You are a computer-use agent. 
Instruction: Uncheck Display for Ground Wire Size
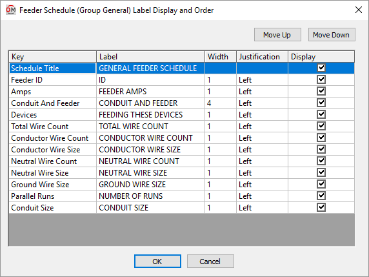click(321, 185)
